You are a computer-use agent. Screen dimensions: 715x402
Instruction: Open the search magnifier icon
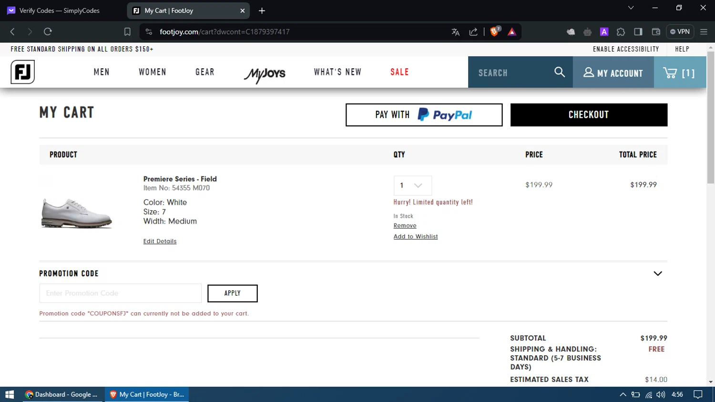[560, 72]
